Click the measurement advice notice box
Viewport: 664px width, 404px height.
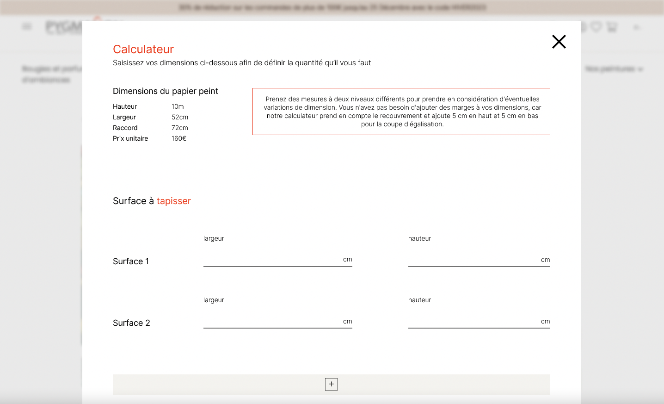pyautogui.click(x=401, y=112)
